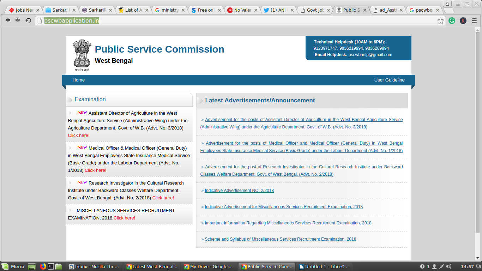Click the Public Service Commission emblem logo
The image size is (482, 271).
tap(82, 55)
